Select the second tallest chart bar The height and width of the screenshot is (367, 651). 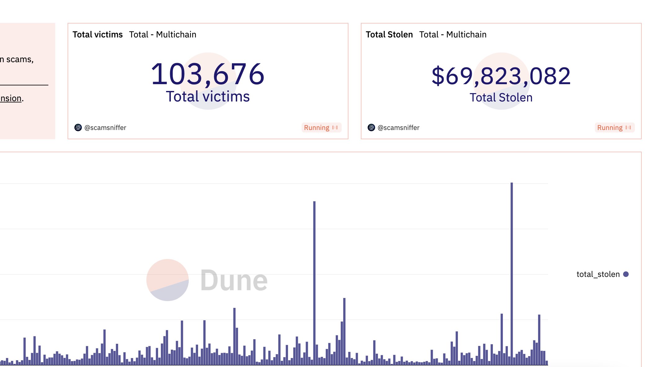click(x=314, y=278)
